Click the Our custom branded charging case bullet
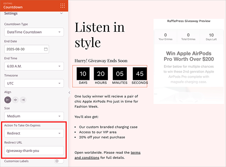Screen dimensions: 226x167 pos(108,127)
